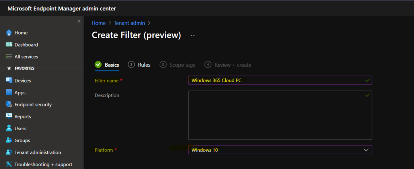Click the Dashboard chart icon
Image resolution: width=414 pixels, height=169 pixels.
[9, 44]
